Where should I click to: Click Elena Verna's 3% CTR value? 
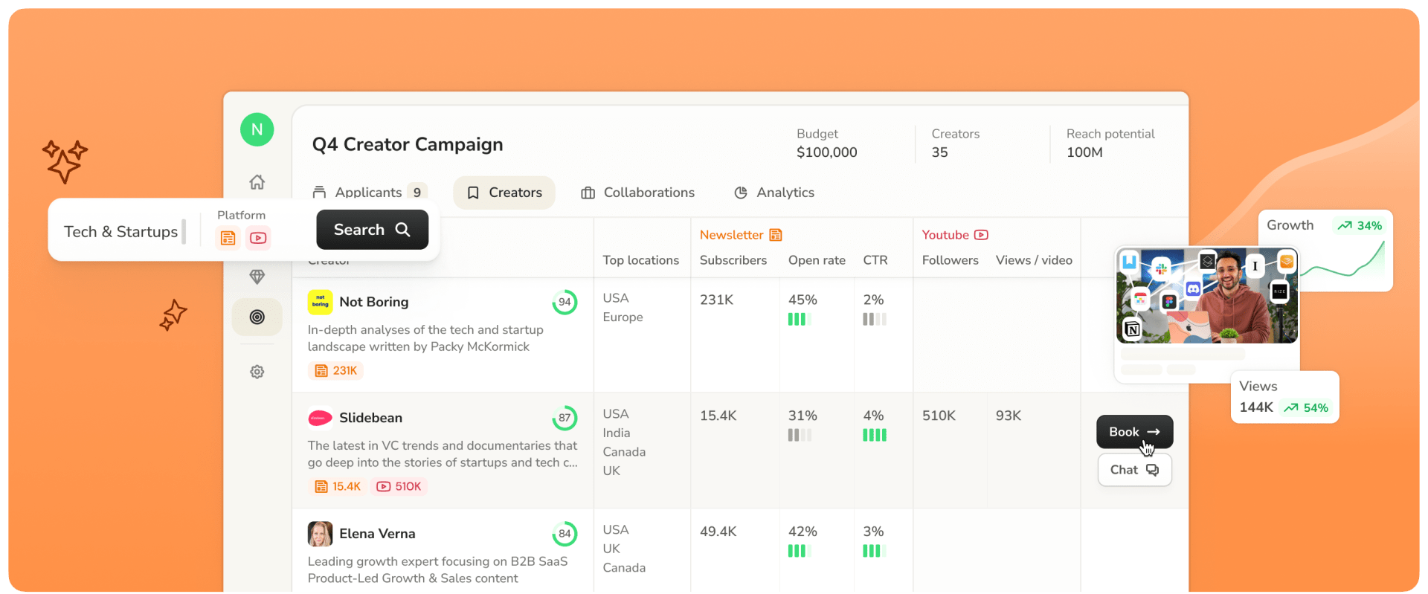tap(874, 532)
